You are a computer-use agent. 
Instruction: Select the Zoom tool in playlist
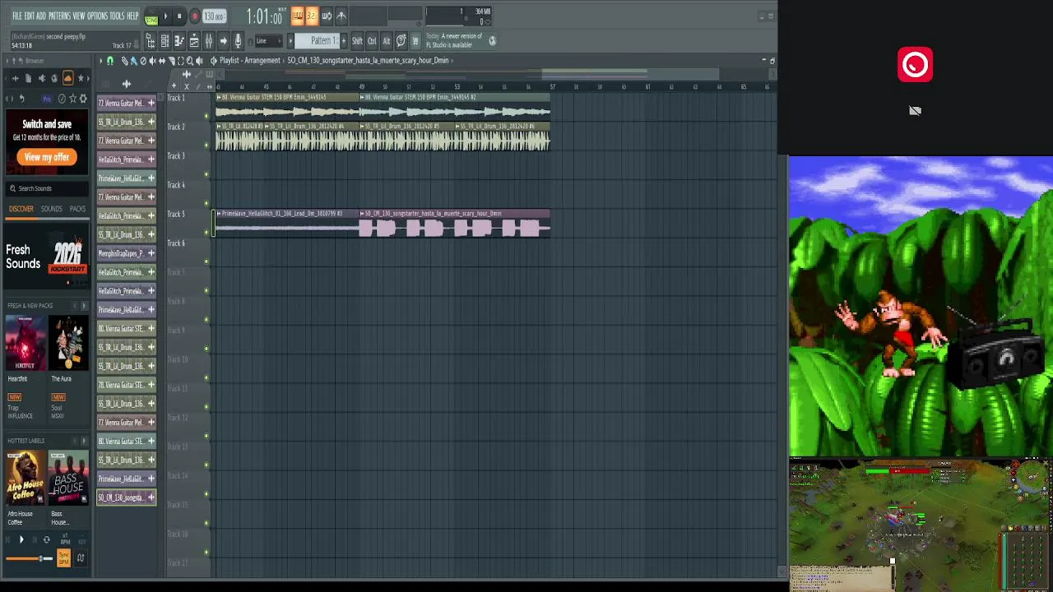pos(190,61)
